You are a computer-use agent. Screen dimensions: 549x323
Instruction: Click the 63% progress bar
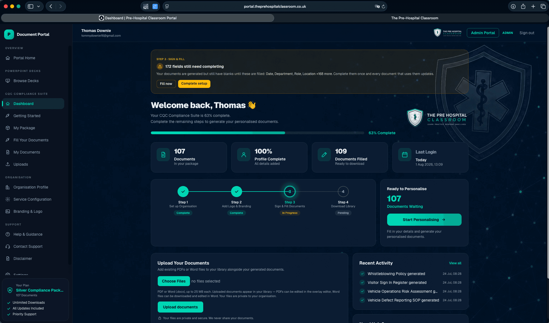coord(257,133)
